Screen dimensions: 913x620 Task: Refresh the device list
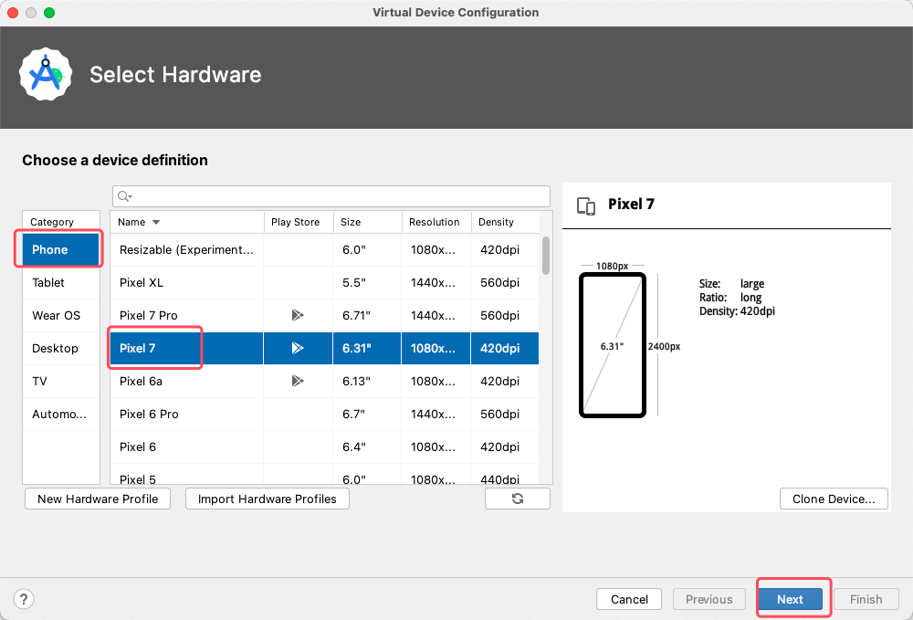[517, 499]
